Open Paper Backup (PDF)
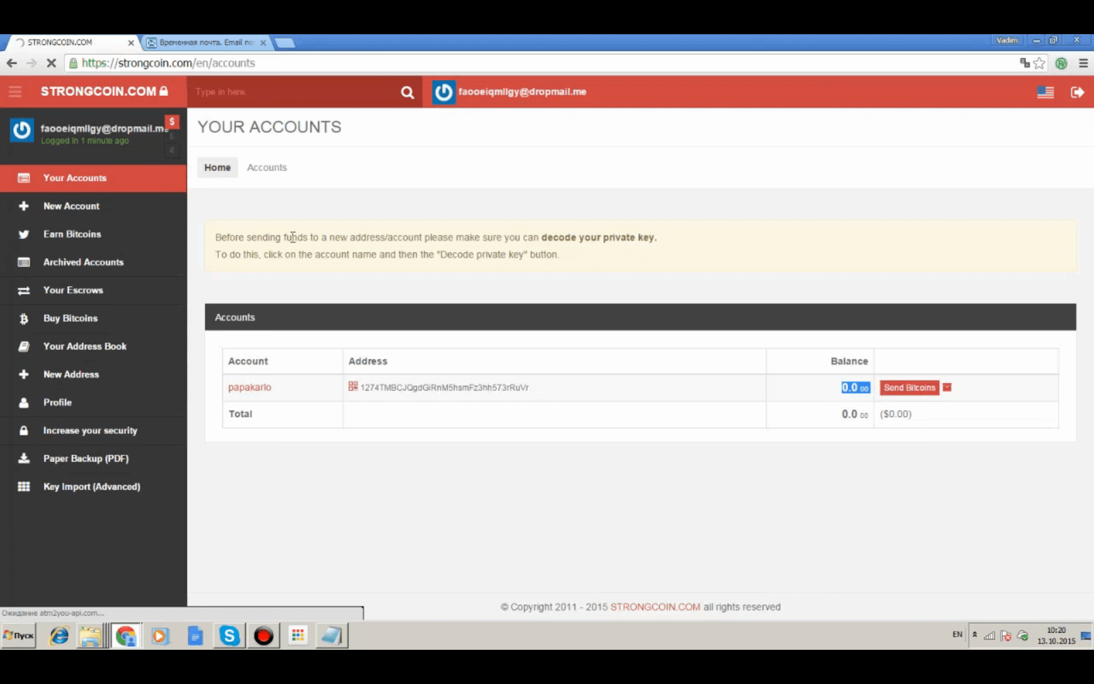Image resolution: width=1094 pixels, height=684 pixels. click(x=93, y=458)
